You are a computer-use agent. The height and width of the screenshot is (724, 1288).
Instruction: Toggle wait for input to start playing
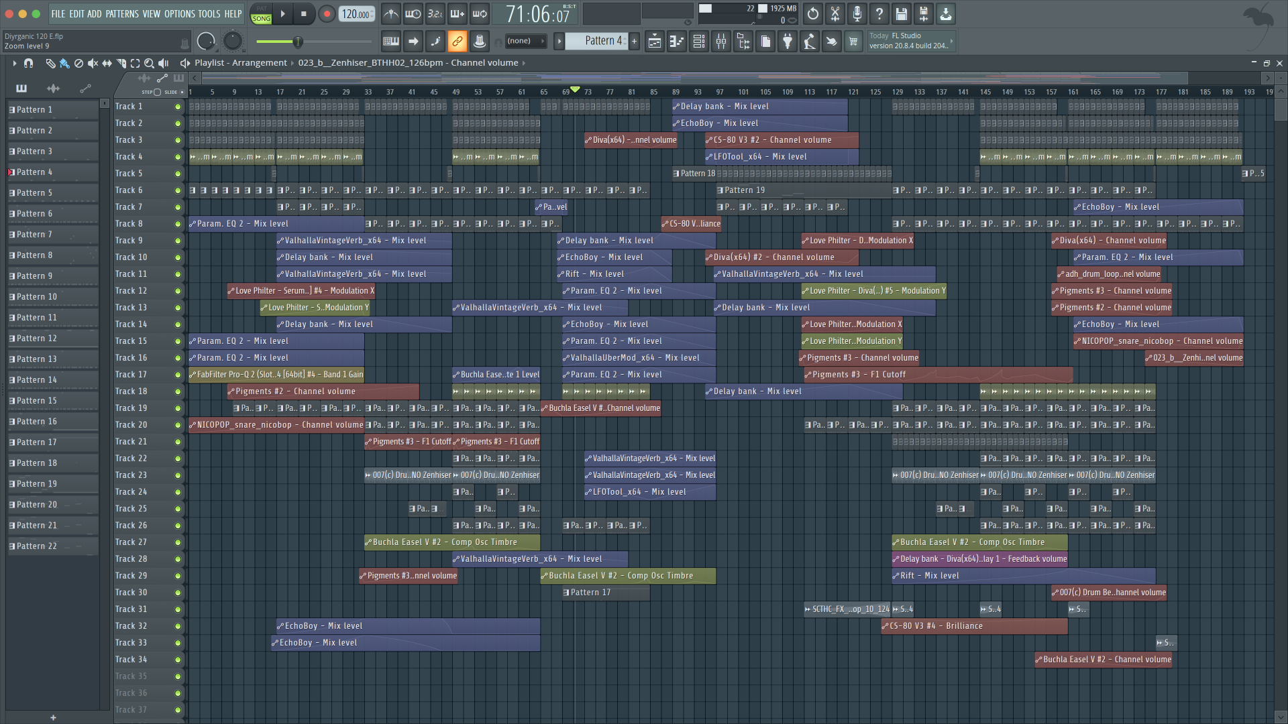point(413,13)
